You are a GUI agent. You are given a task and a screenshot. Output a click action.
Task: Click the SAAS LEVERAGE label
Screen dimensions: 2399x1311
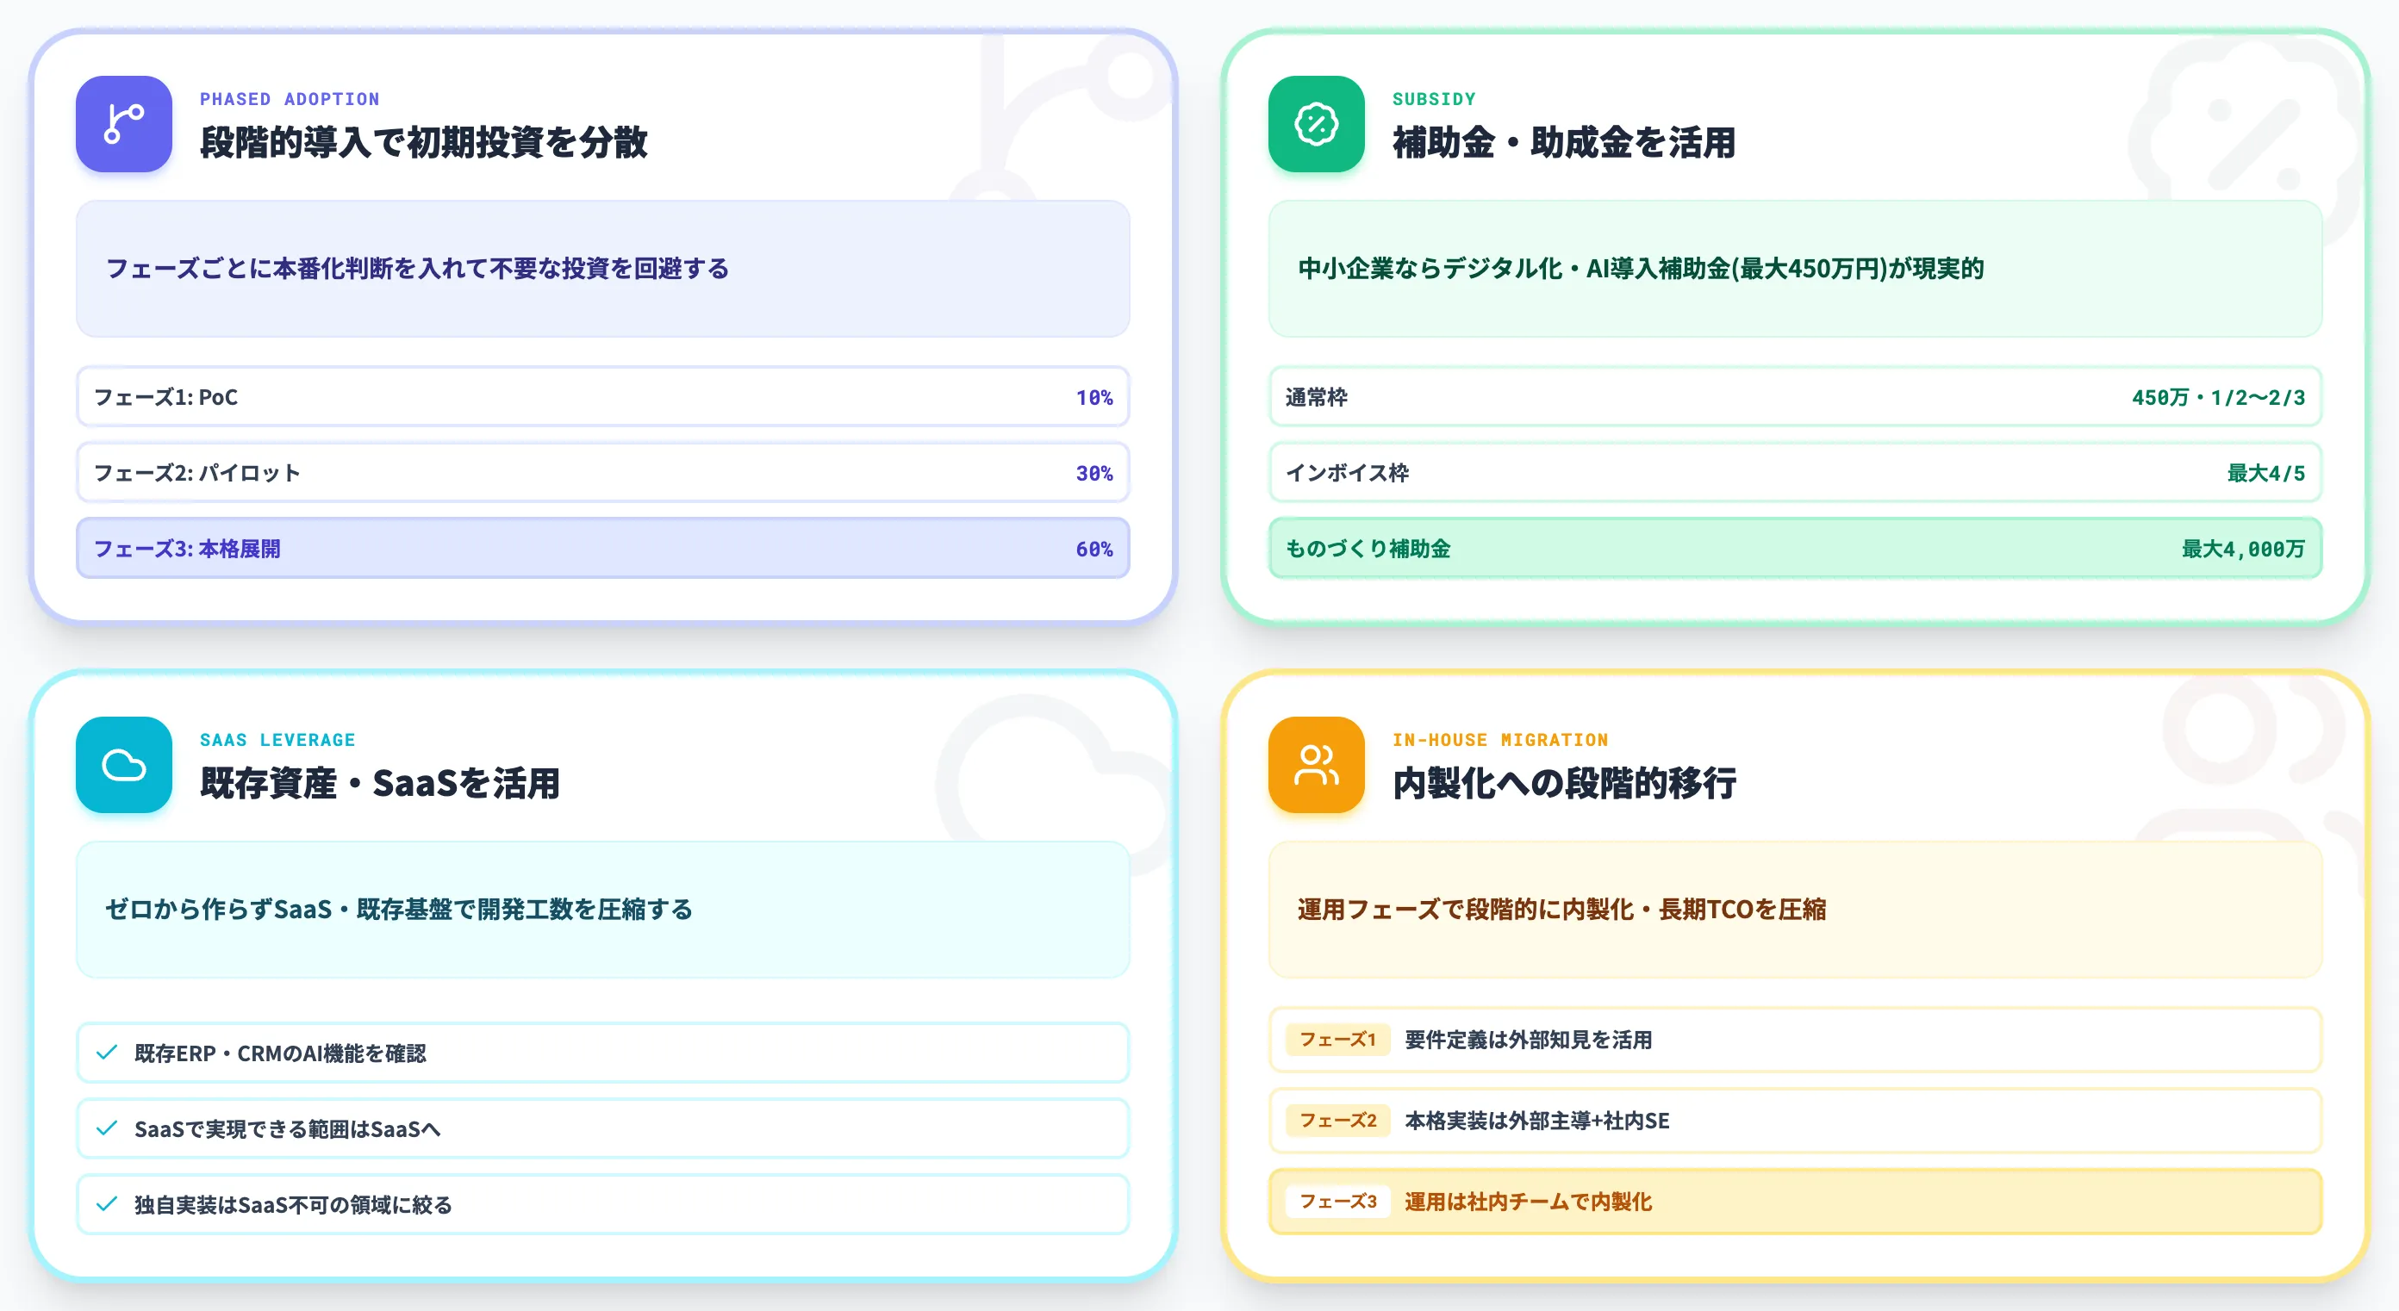pyautogui.click(x=277, y=739)
